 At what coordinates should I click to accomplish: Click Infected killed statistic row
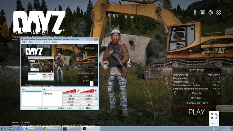click(196, 82)
